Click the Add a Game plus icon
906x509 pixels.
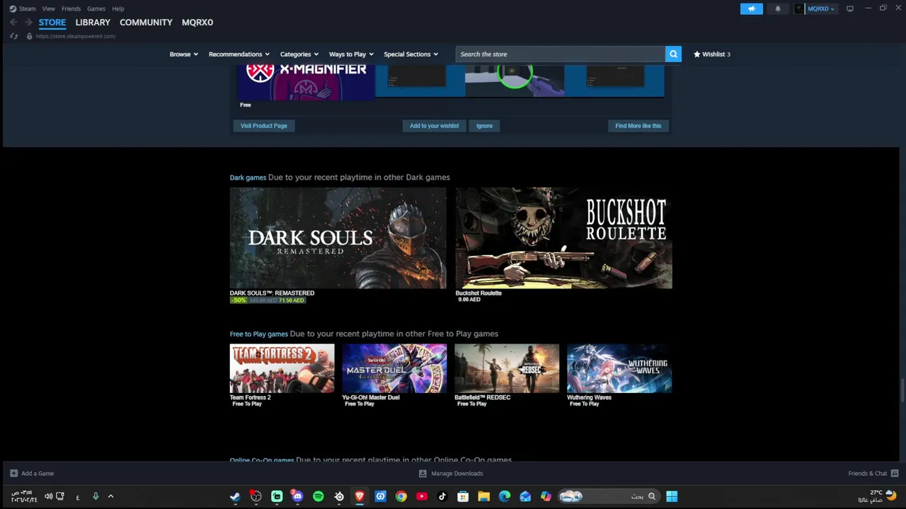tap(13, 473)
